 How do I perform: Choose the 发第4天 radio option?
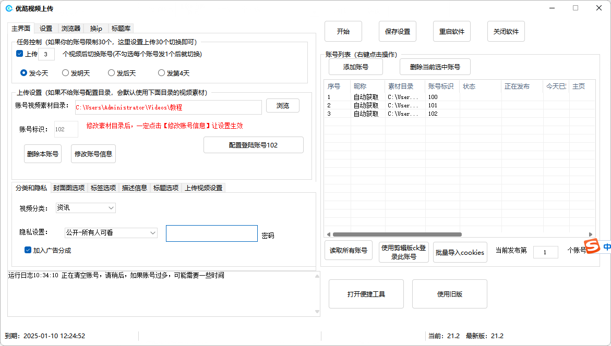click(x=161, y=73)
